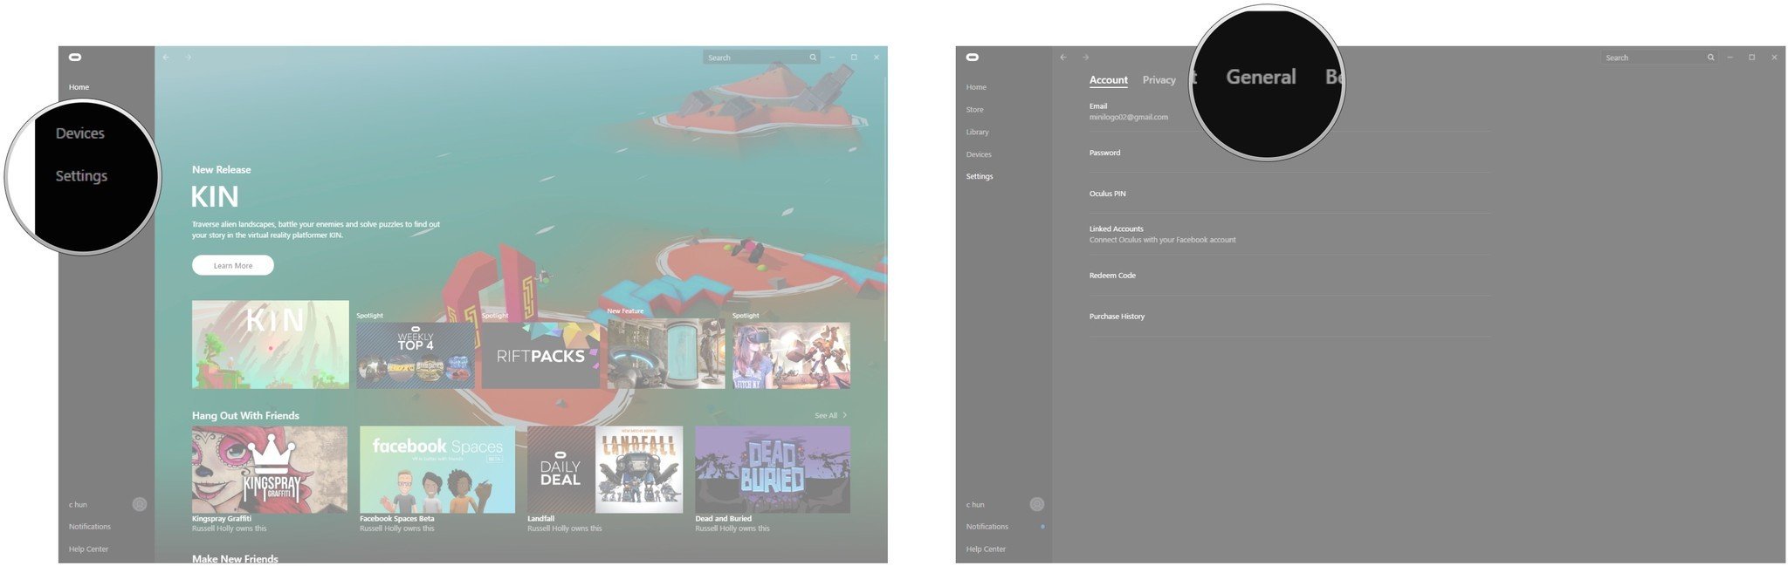1788x566 pixels.
Task: Open the Dead and Buried tile
Action: click(x=773, y=469)
